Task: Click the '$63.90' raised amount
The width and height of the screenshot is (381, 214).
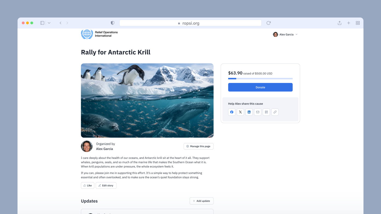Action: 235,73
